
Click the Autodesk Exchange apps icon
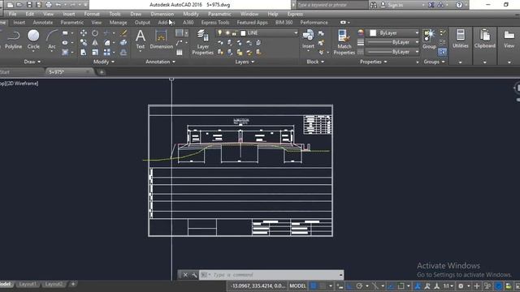[431, 5]
